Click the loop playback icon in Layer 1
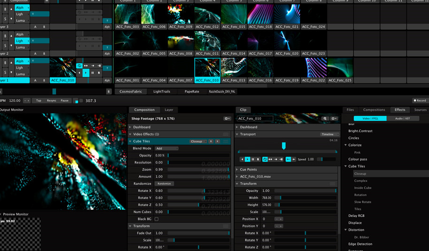Image resolution: width=429 pixels, height=251 pixels. [79, 66]
